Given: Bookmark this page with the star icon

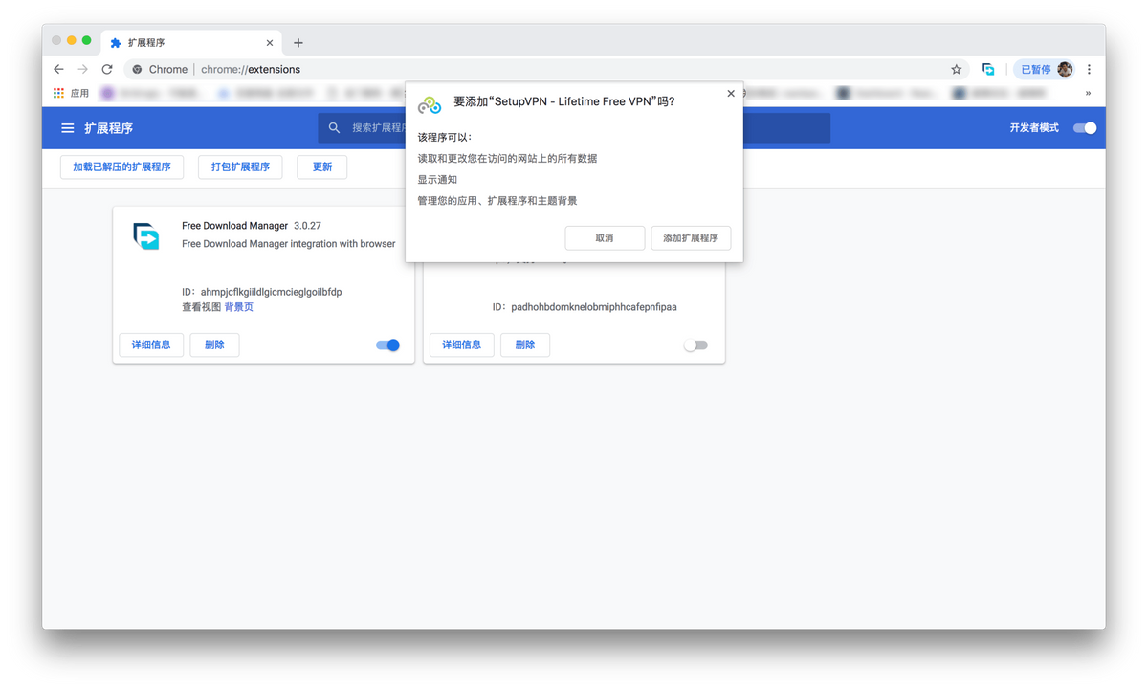Looking at the screenshot, I should (956, 69).
